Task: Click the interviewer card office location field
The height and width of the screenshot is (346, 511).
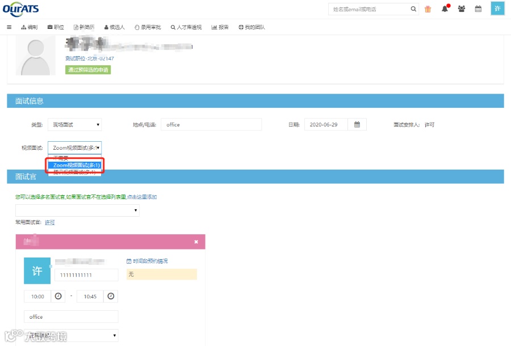Action: 71,317
